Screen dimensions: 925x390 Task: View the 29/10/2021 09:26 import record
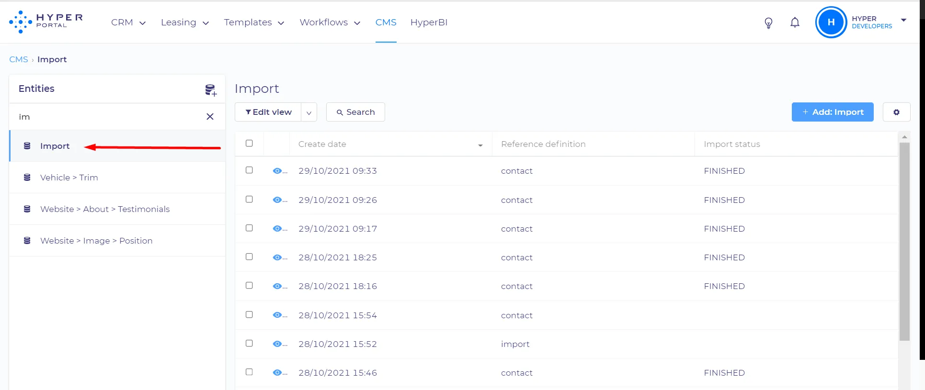(x=277, y=200)
